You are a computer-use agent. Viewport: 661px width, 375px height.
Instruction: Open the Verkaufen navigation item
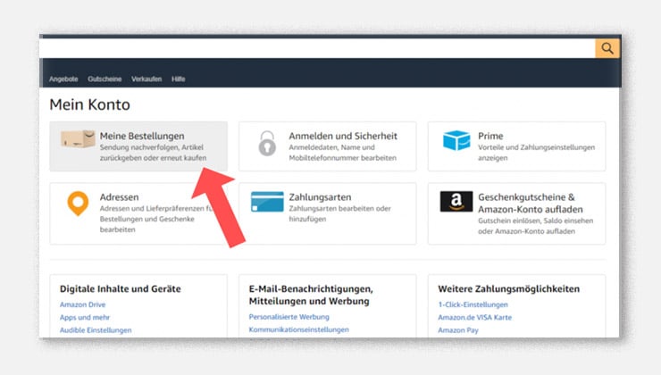point(146,79)
